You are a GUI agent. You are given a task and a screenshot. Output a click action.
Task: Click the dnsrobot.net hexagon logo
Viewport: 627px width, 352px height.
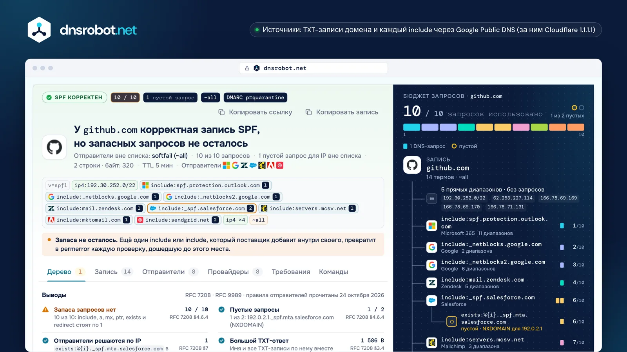[39, 30]
